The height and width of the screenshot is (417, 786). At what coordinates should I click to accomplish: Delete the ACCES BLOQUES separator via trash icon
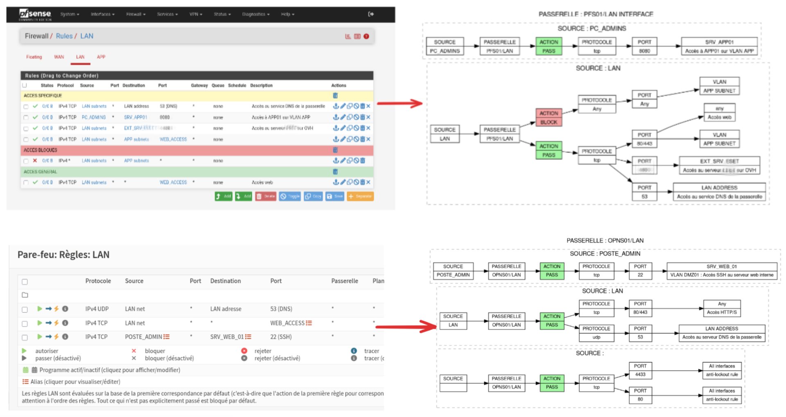(335, 150)
